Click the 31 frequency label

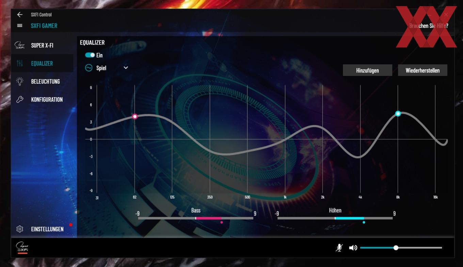click(97, 197)
